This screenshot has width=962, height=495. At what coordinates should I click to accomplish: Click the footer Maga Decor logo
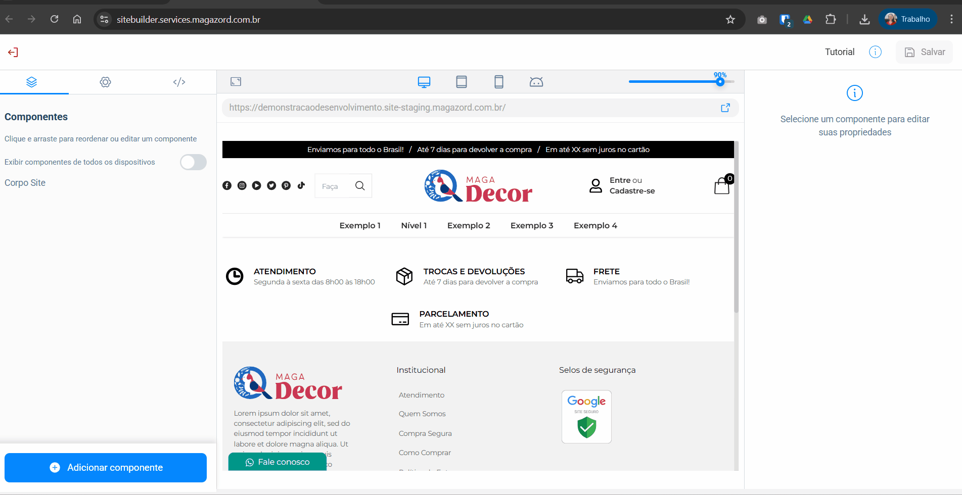288,384
